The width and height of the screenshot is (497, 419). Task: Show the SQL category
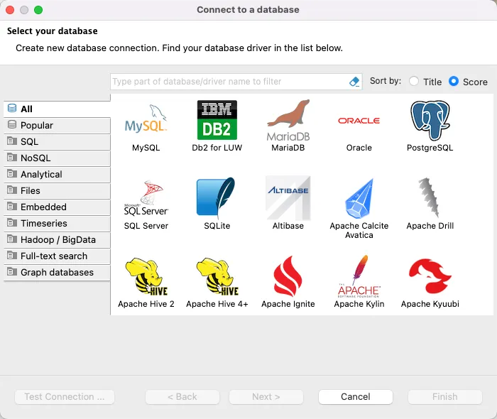pyautogui.click(x=57, y=141)
